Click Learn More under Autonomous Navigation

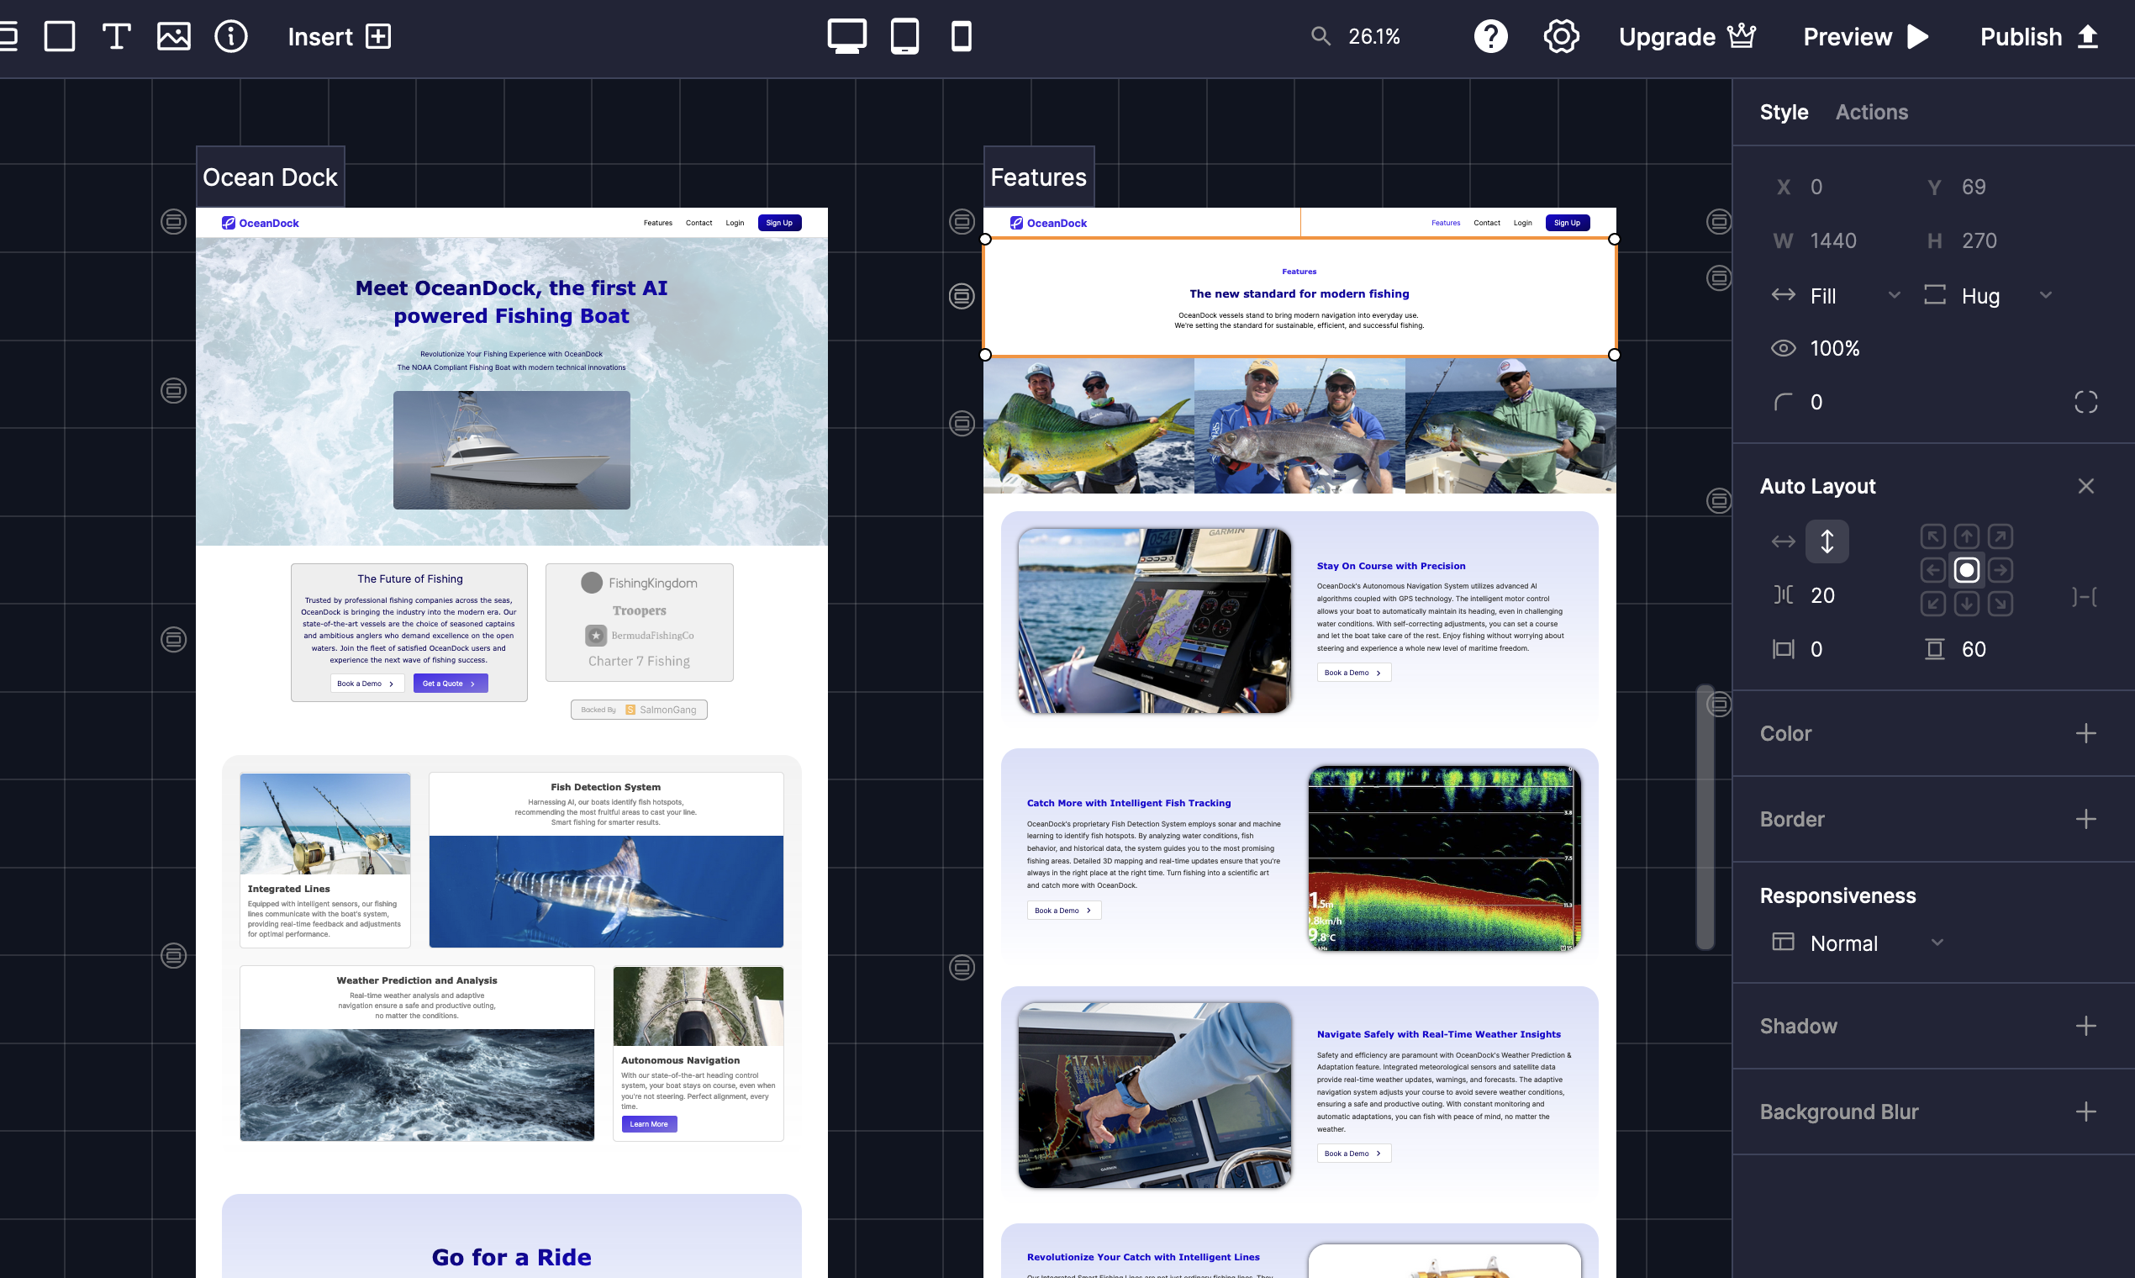pyautogui.click(x=649, y=1124)
